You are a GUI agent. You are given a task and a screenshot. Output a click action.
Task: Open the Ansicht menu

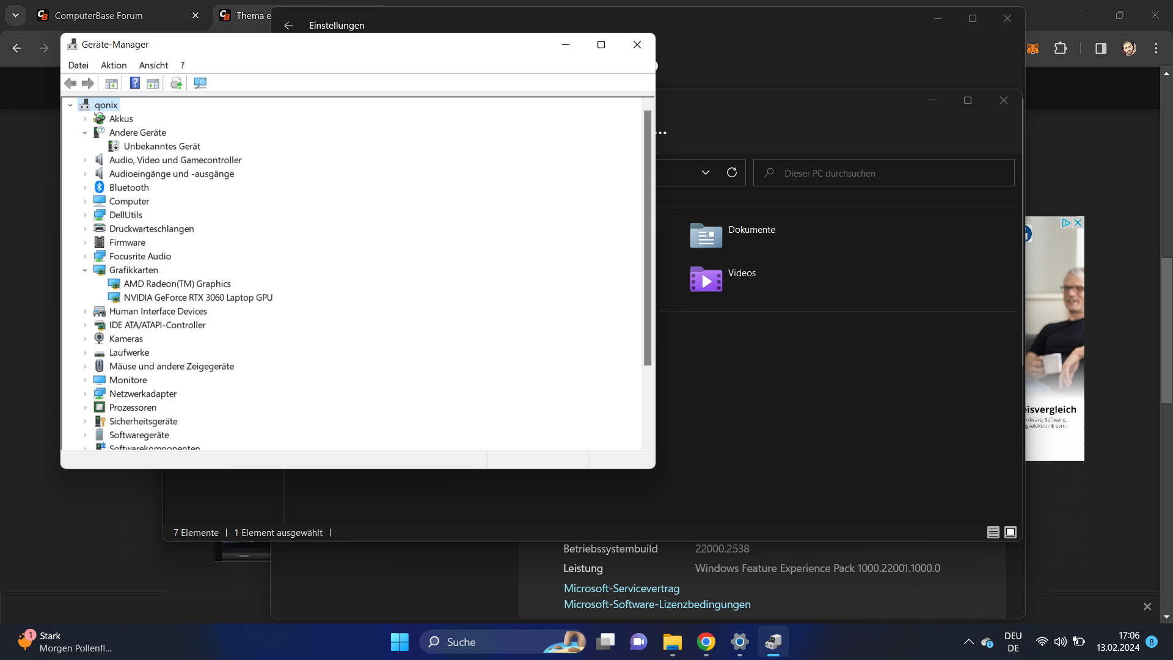tap(153, 65)
